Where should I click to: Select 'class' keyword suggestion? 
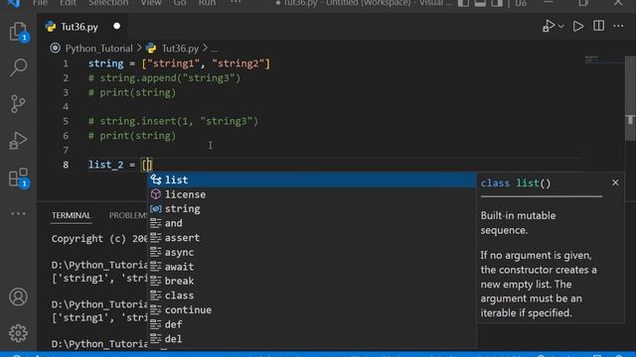click(x=311, y=296)
